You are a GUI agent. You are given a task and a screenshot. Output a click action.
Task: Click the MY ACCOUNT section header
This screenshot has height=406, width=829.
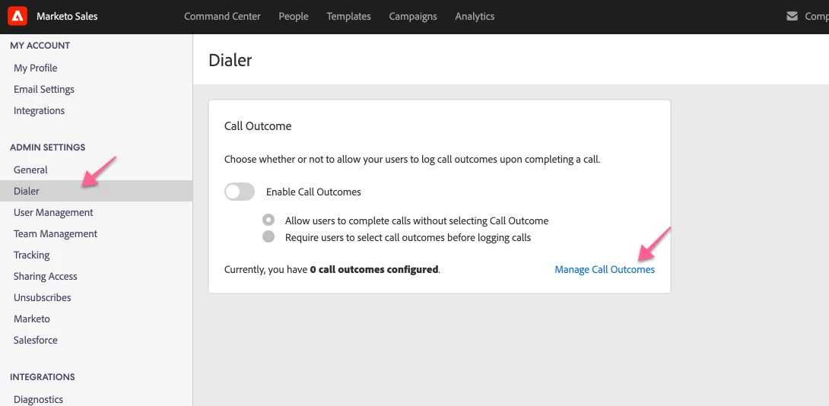pyautogui.click(x=40, y=46)
